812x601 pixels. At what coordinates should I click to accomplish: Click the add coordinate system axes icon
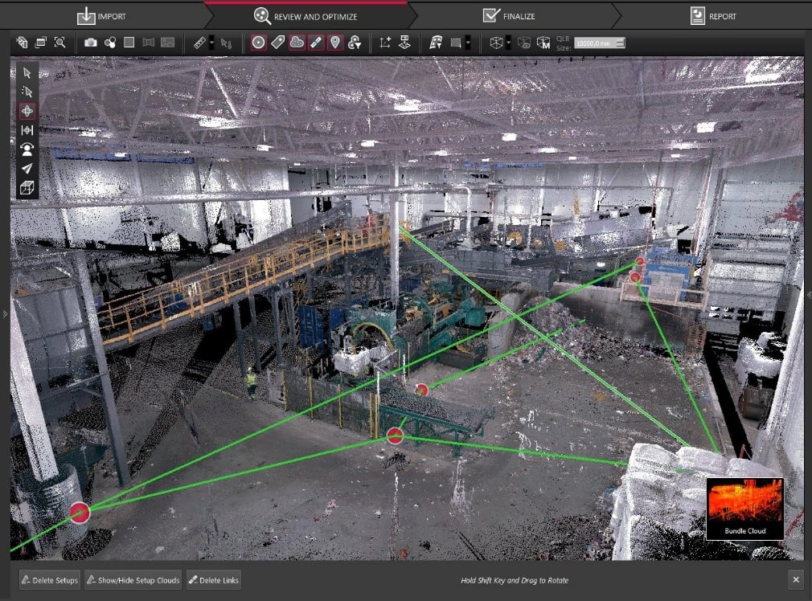385,43
